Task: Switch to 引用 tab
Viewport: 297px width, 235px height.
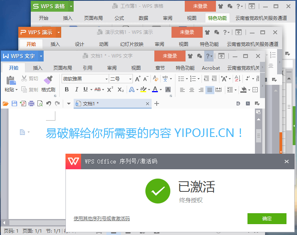Action: point(88,68)
